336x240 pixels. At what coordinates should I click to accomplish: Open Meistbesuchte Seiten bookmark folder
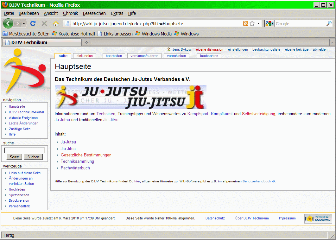(x=26, y=34)
